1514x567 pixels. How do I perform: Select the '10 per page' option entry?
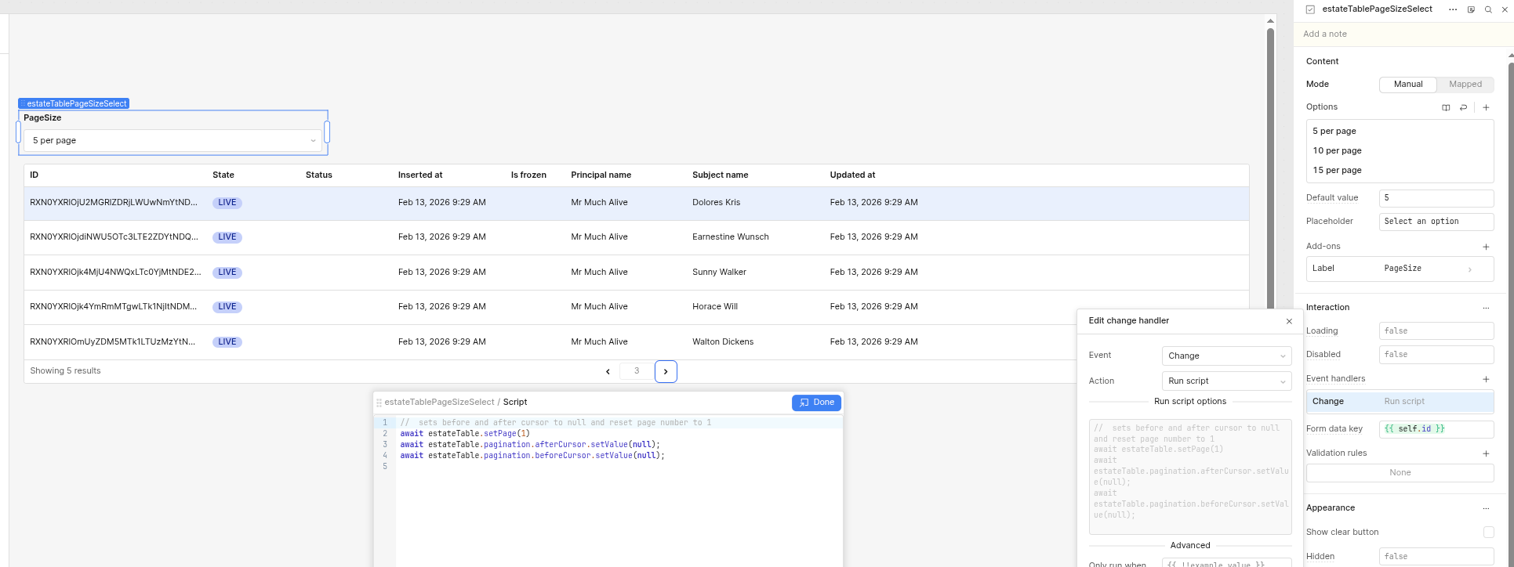(x=1337, y=150)
